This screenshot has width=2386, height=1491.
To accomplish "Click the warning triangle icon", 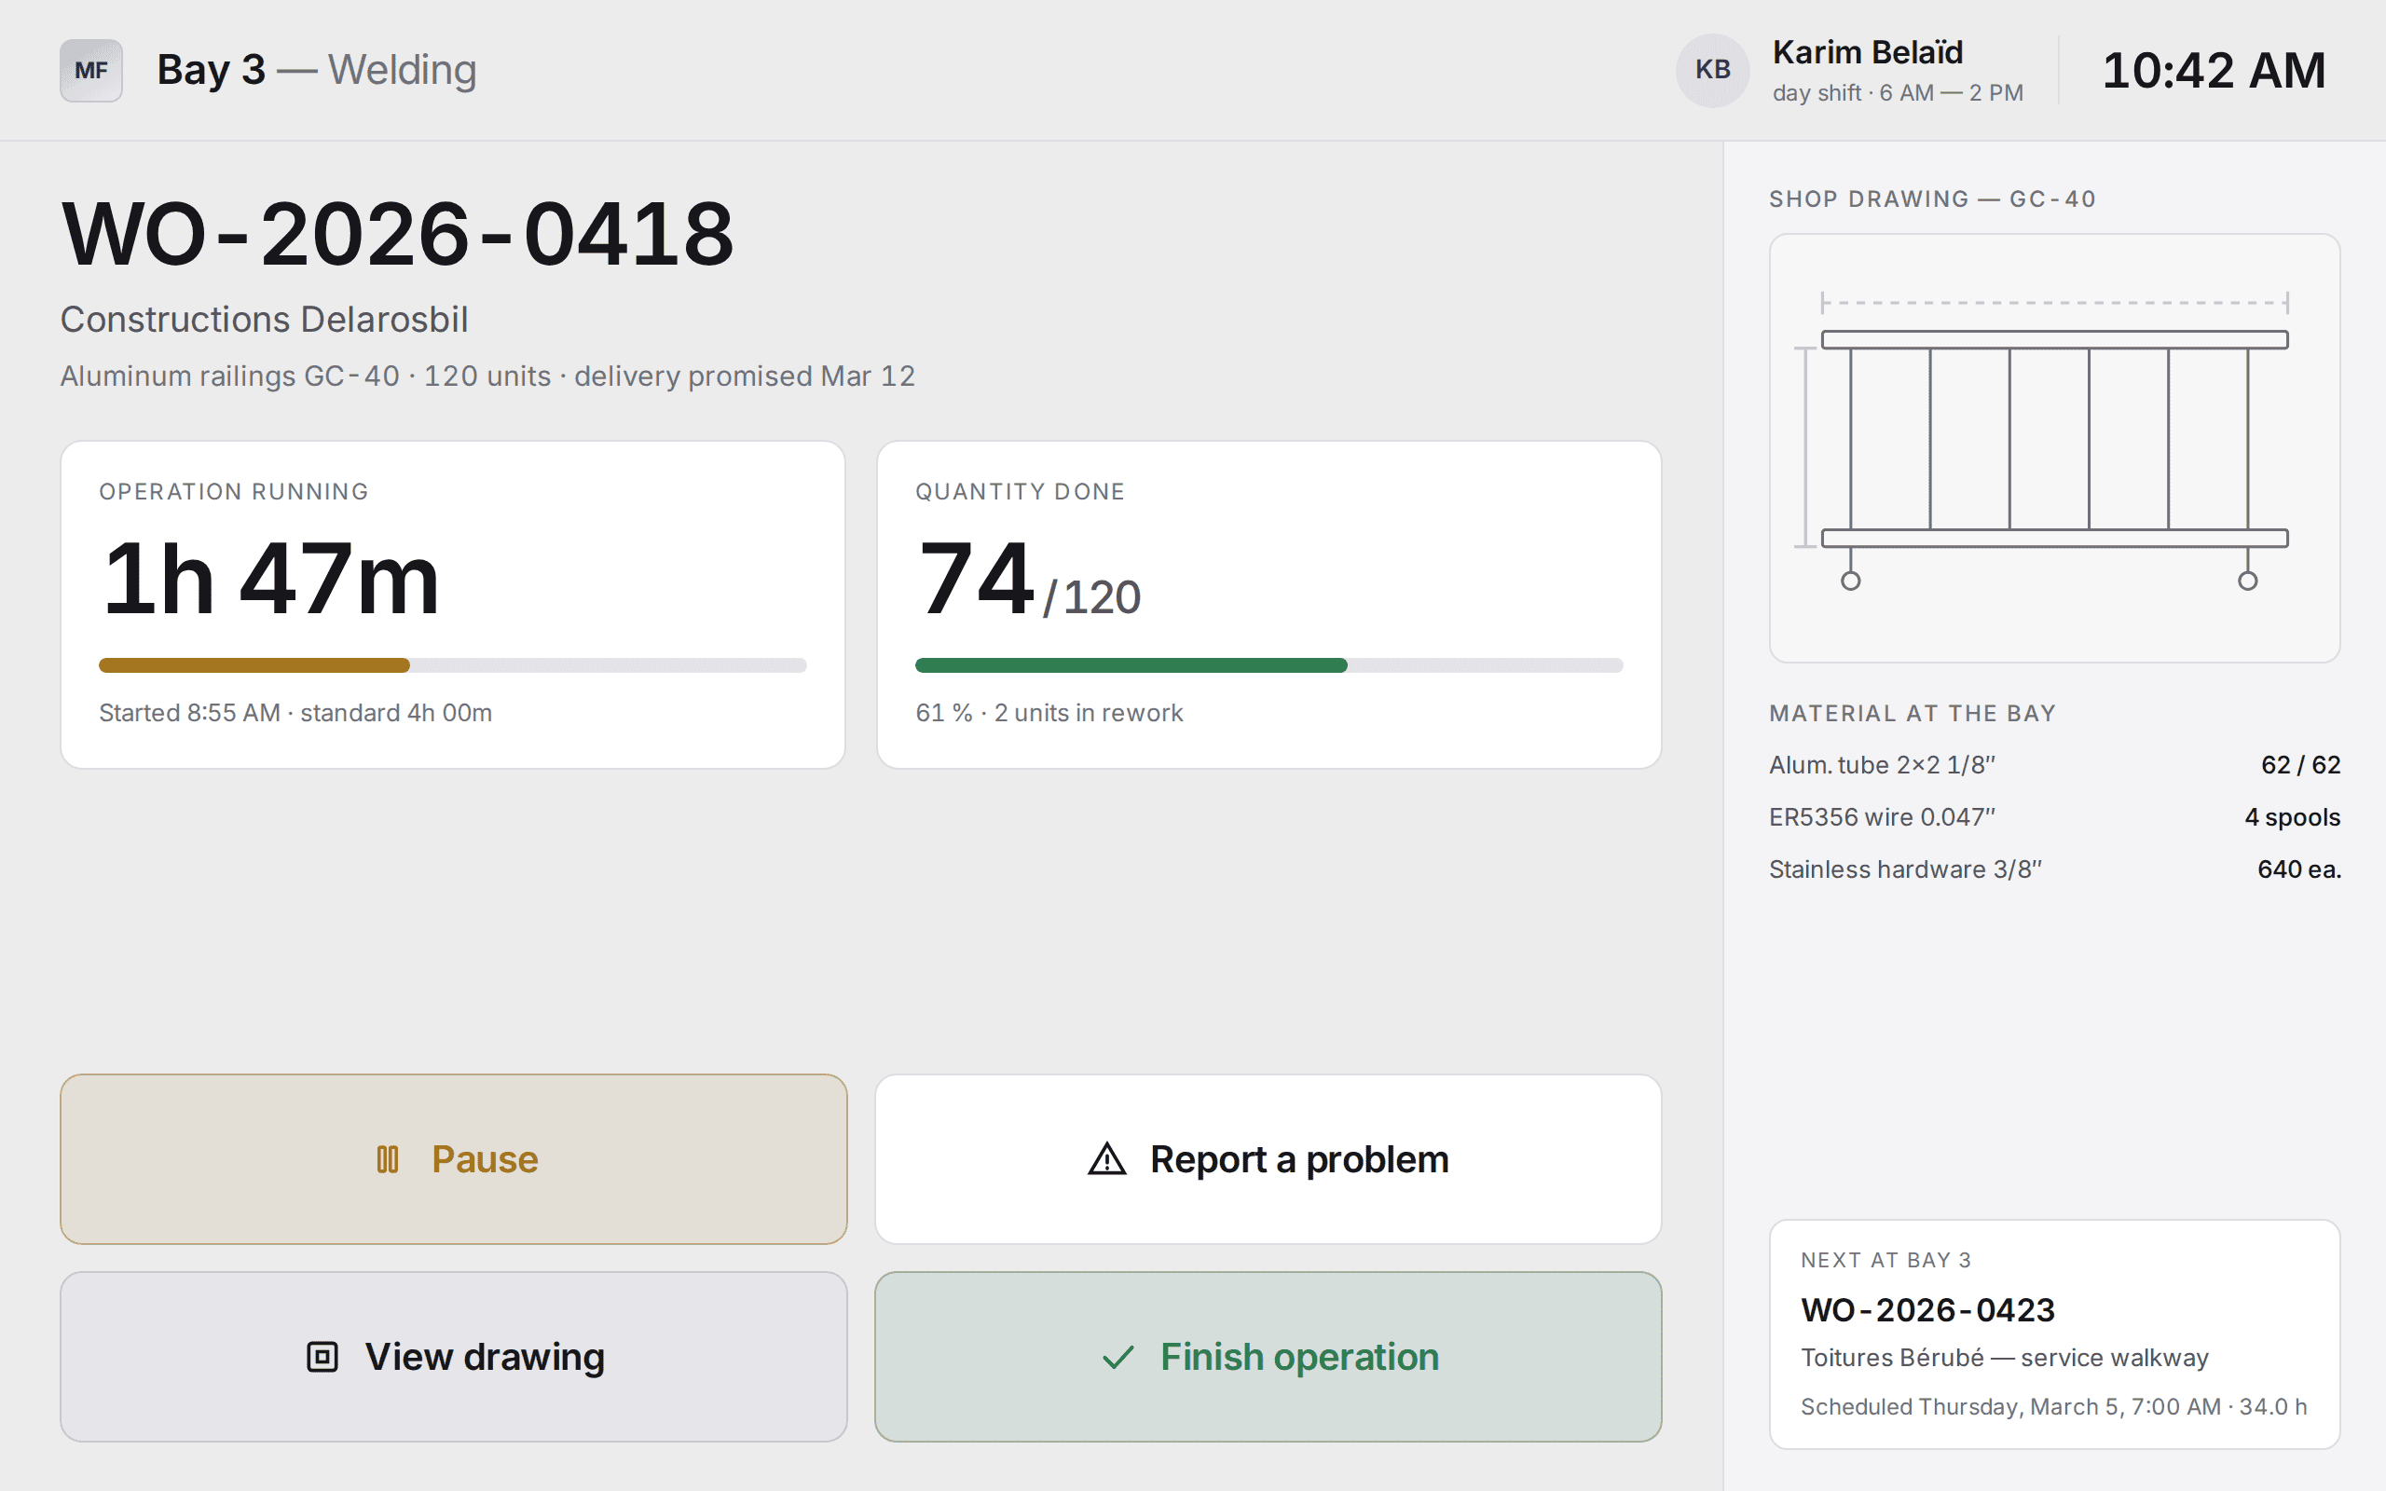I will click(1106, 1159).
